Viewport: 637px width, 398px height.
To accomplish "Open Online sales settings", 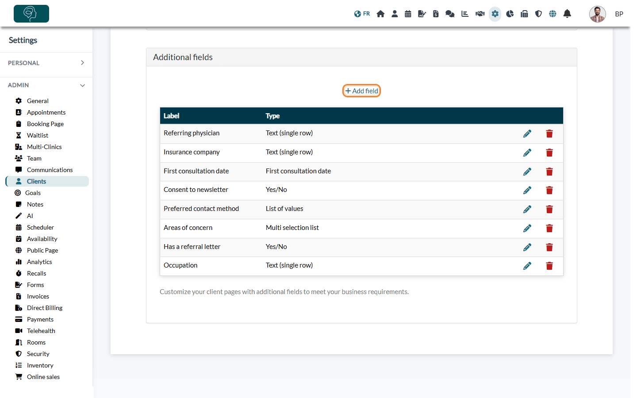I will [43, 377].
